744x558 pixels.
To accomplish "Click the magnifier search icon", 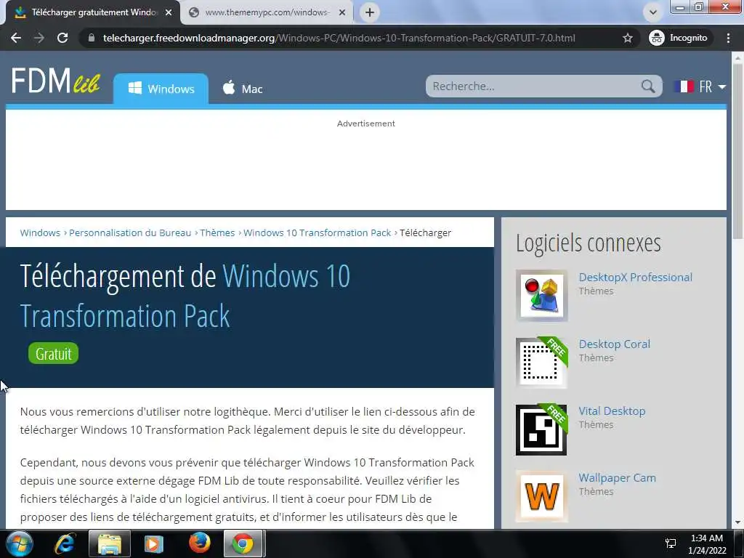I will tap(647, 86).
